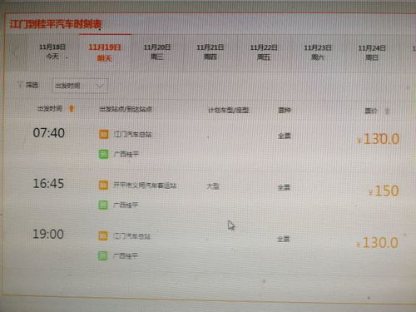The height and width of the screenshot is (312, 416).
Task: Click 广西桂平 destination in the 16:45 row
Action: click(x=126, y=206)
